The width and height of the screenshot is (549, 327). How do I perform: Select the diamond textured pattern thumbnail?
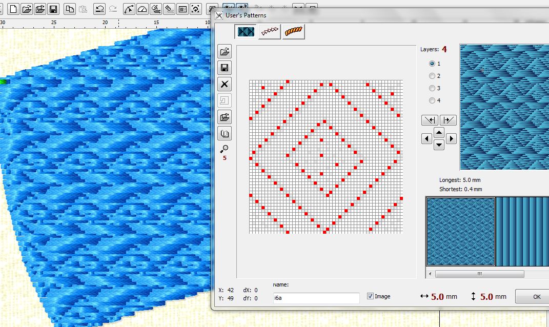(460, 232)
